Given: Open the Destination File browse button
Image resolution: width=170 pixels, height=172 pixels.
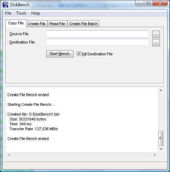Looking at the screenshot, I should [156, 43].
